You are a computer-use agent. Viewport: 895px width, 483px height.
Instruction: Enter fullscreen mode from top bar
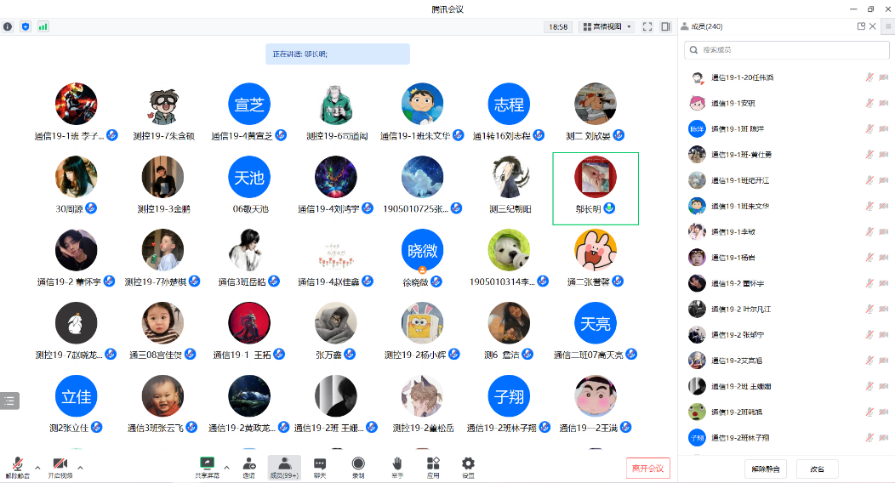647,26
